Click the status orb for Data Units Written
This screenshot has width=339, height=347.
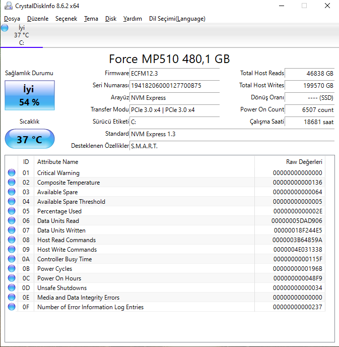12,230
